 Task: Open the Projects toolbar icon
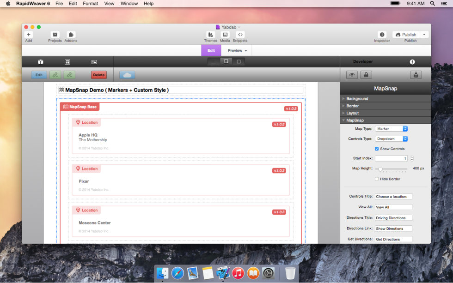click(55, 35)
